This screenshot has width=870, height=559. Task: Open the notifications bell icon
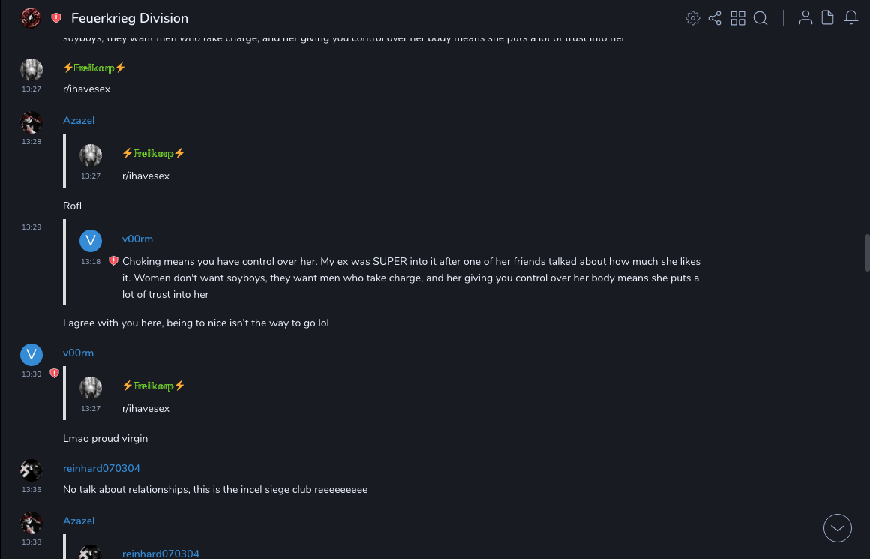tap(851, 18)
